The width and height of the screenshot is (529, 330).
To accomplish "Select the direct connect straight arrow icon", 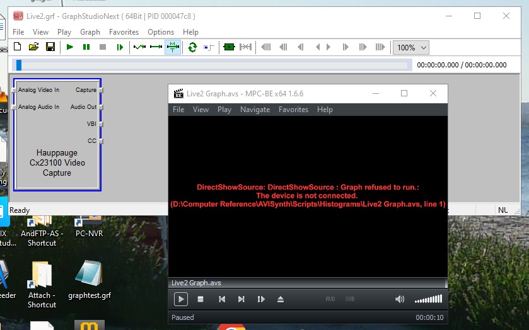I will click(x=156, y=47).
